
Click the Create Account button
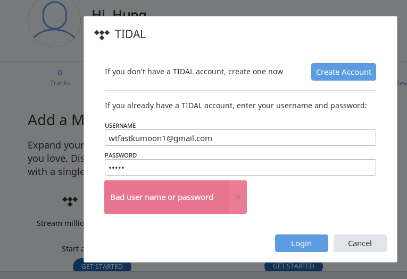pos(343,72)
